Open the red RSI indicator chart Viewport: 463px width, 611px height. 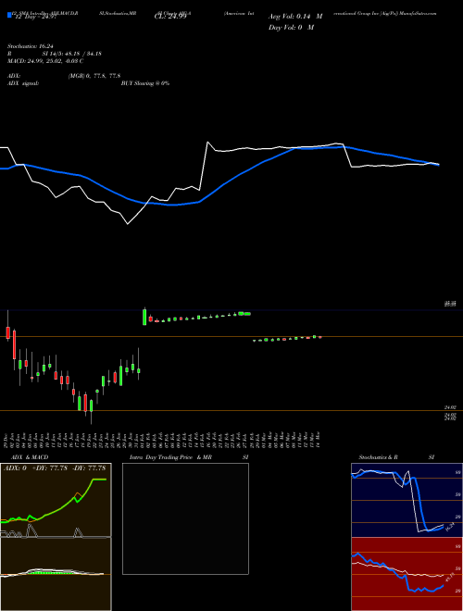click(407, 574)
